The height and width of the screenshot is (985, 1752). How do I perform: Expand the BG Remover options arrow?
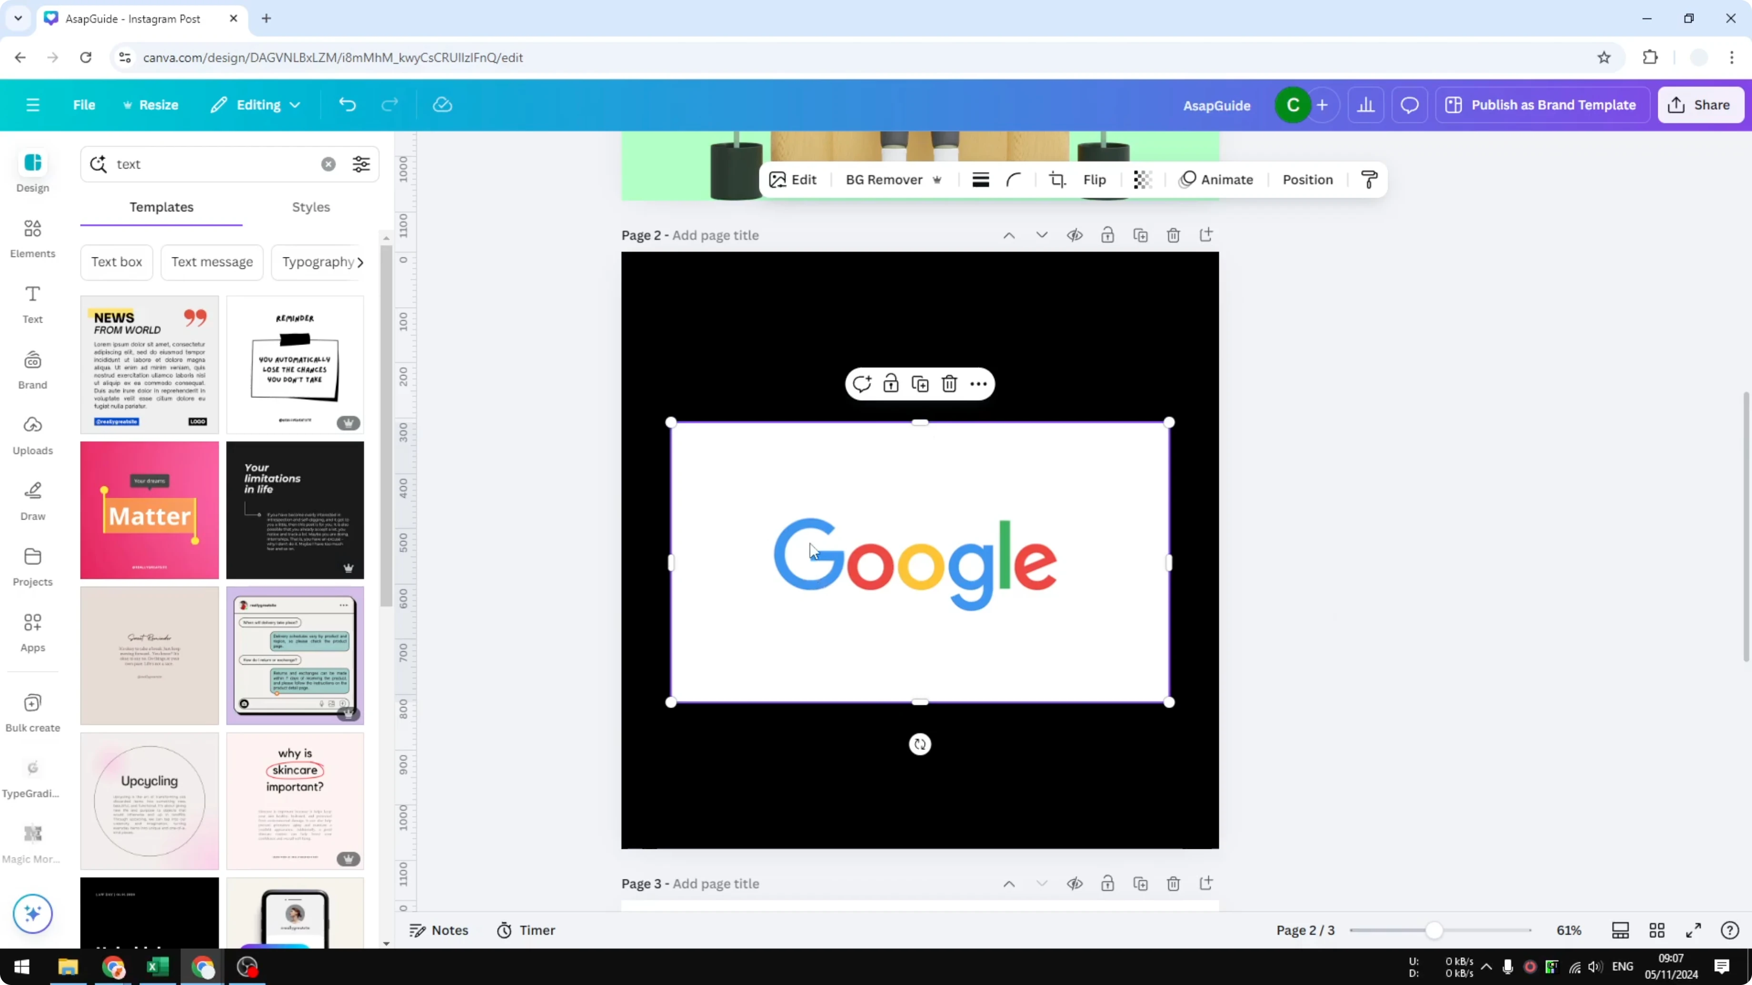point(938,180)
